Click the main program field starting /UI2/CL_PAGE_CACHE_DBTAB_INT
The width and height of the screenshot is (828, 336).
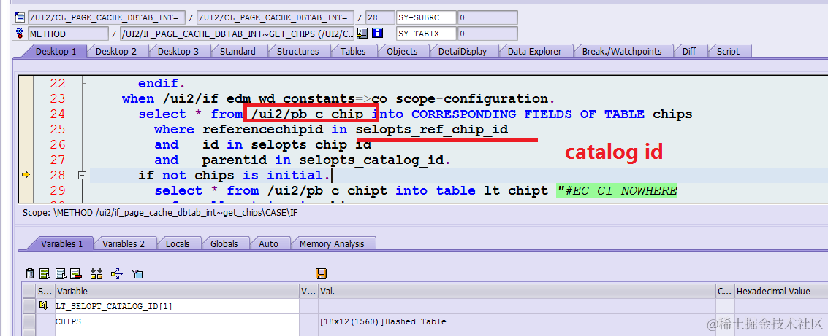tap(107, 18)
